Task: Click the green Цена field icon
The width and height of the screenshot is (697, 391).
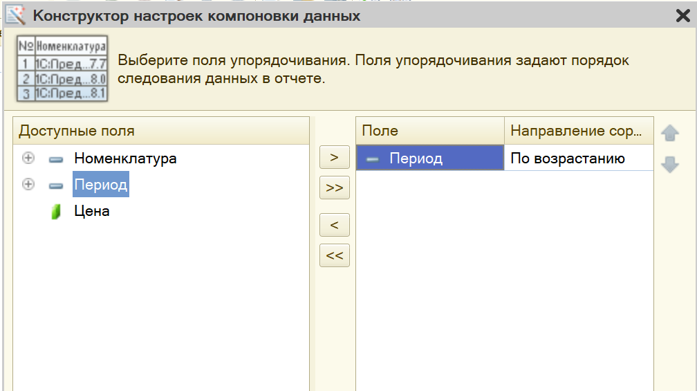Action: [x=56, y=211]
